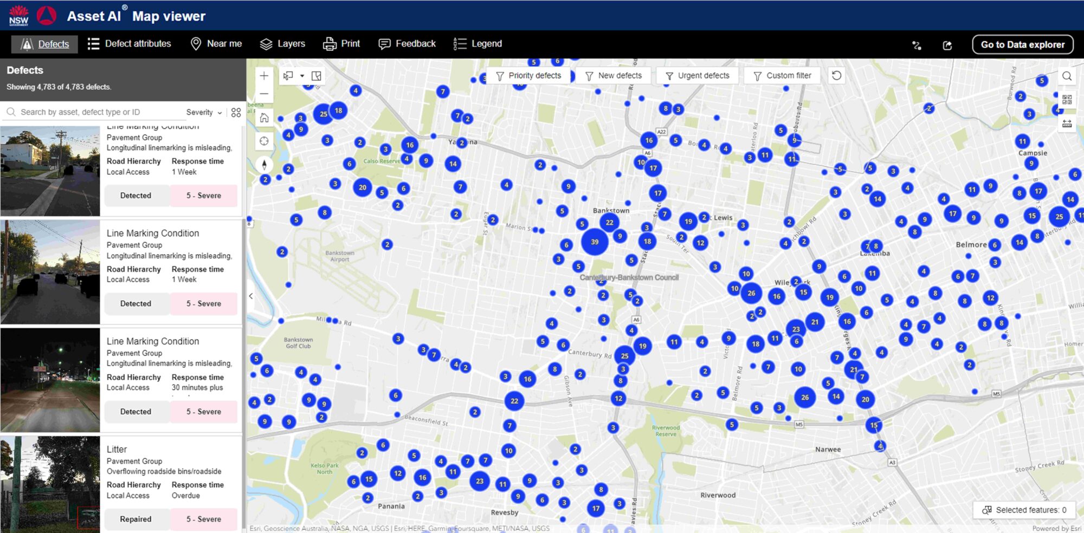This screenshot has height=533, width=1084.
Task: Click the Asset AI red logo
Action: point(47,16)
